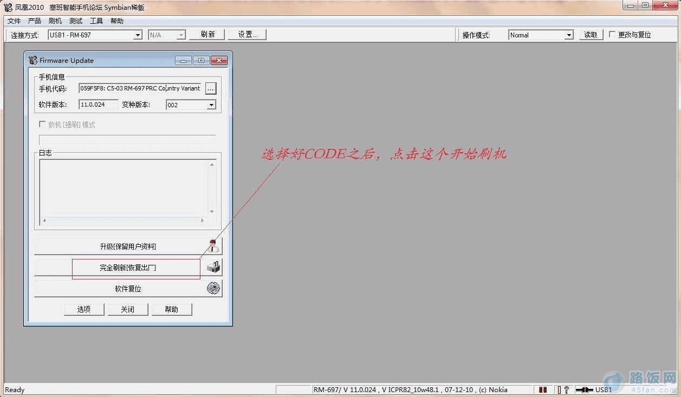Click the log area's up scroll arrow
Screen dimensions: 681x397
(212, 164)
